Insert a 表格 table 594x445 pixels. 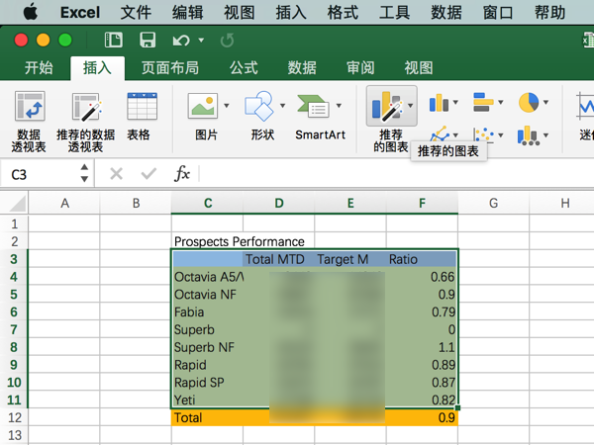click(x=142, y=116)
